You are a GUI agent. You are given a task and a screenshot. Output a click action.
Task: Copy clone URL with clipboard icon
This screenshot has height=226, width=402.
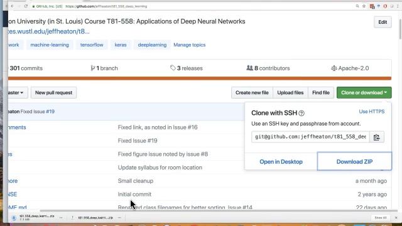click(x=377, y=137)
